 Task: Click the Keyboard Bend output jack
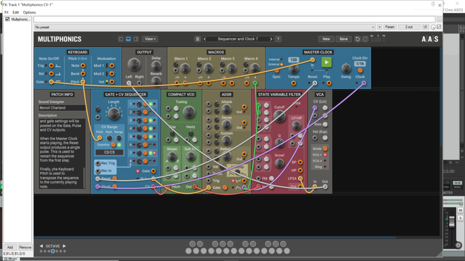coord(83,74)
